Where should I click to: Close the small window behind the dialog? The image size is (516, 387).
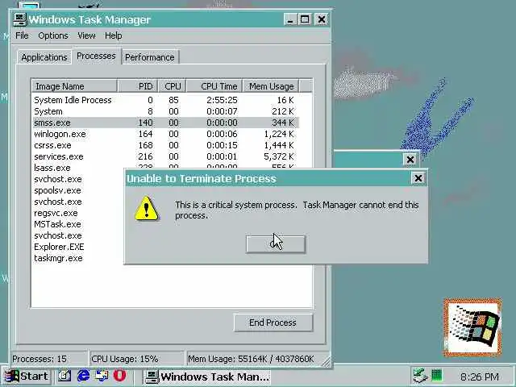click(410, 160)
